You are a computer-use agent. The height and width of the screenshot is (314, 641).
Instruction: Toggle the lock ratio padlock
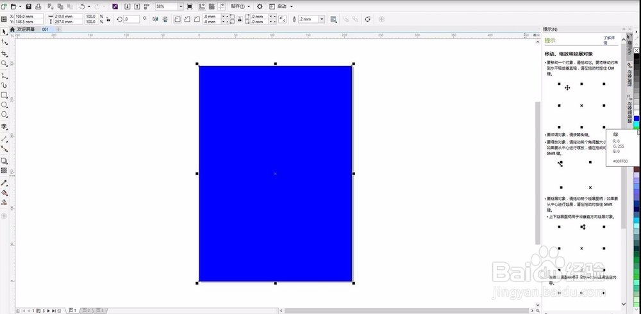(x=108, y=19)
